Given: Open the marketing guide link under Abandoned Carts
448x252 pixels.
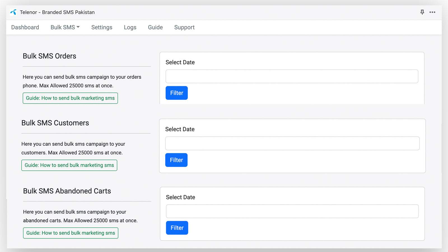Looking at the screenshot, I should (x=71, y=233).
